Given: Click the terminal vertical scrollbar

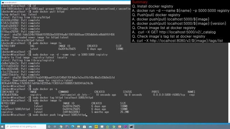Looking at the screenshot, I should pyautogui.click(x=229, y=83).
